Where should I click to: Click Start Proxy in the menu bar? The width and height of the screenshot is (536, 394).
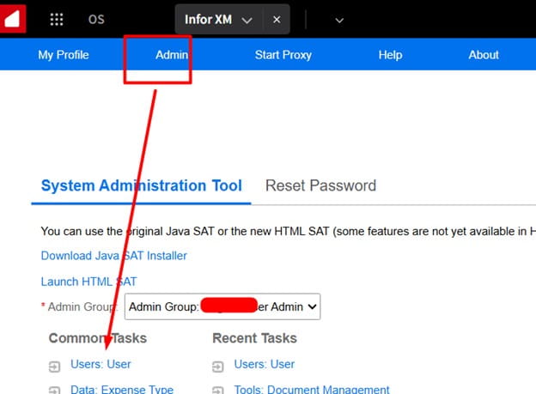[x=283, y=55]
